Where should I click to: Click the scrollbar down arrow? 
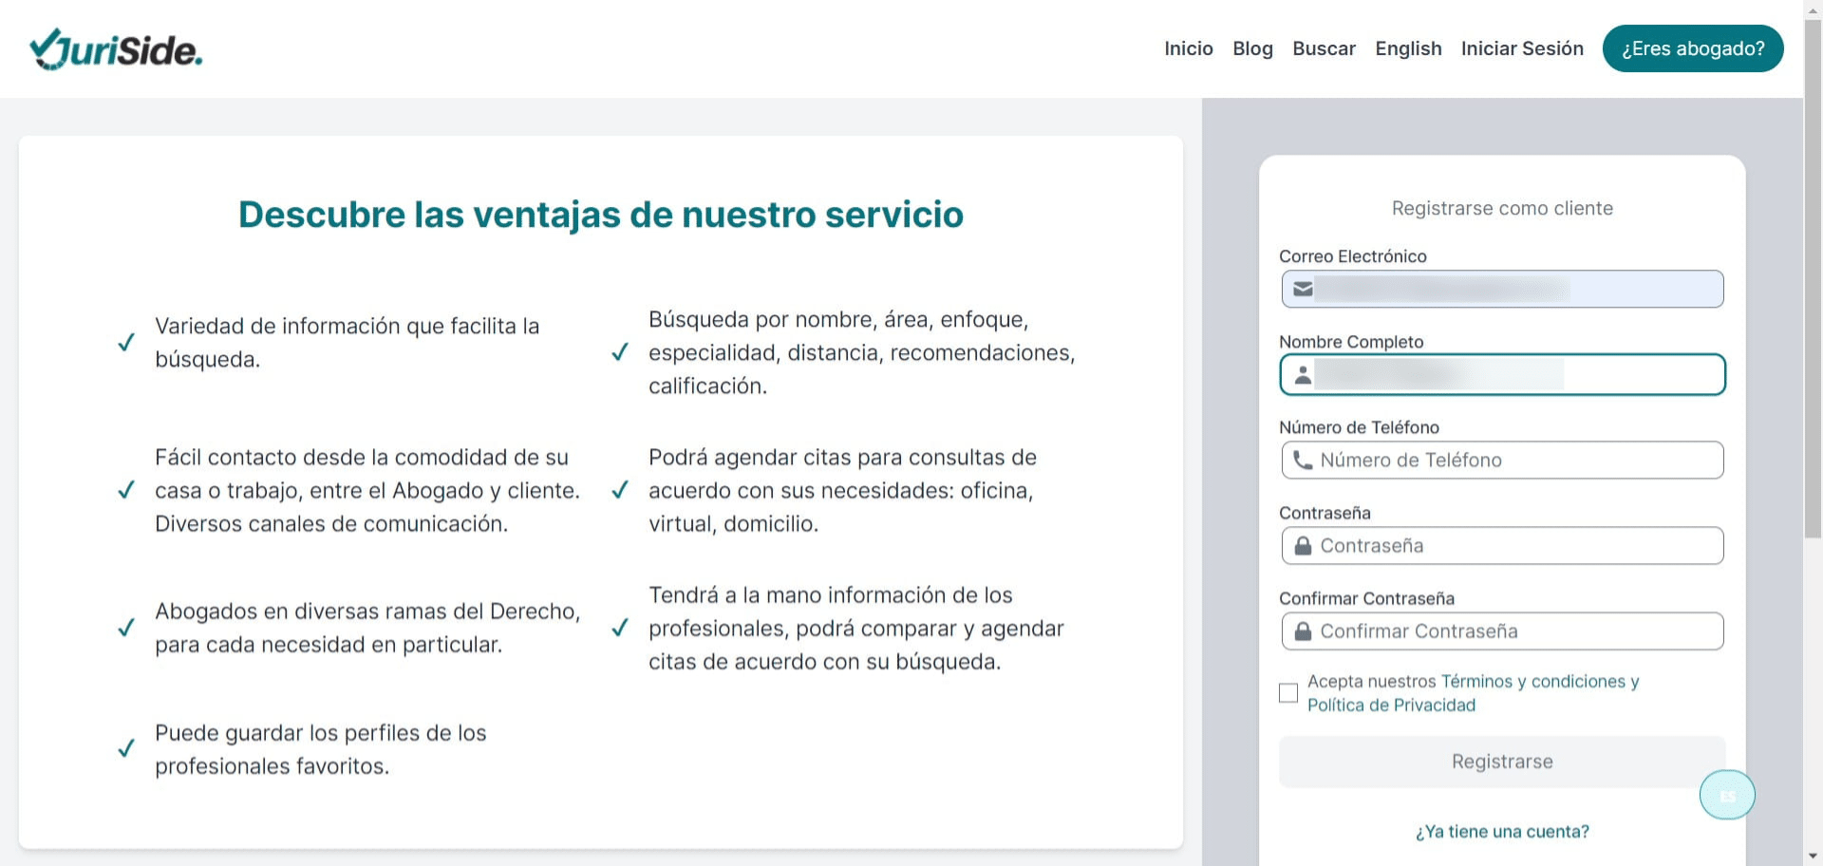[x=1812, y=856]
